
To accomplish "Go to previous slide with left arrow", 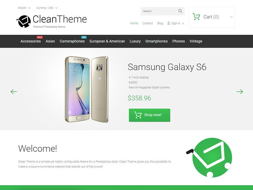I will [14, 92].
